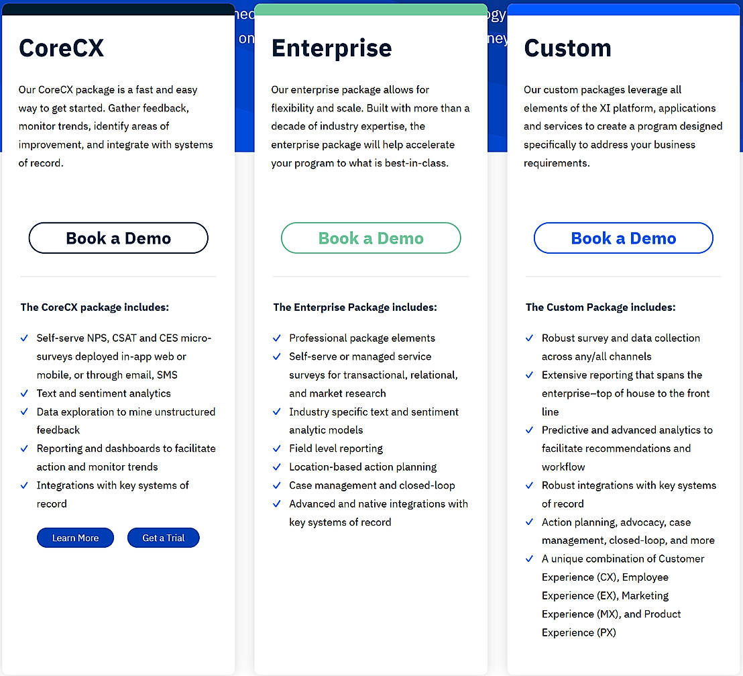
Task: Start with the Get a Trial button
Action: pos(164,538)
